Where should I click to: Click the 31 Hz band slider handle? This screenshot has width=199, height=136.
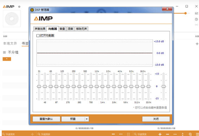[x=39, y=86]
